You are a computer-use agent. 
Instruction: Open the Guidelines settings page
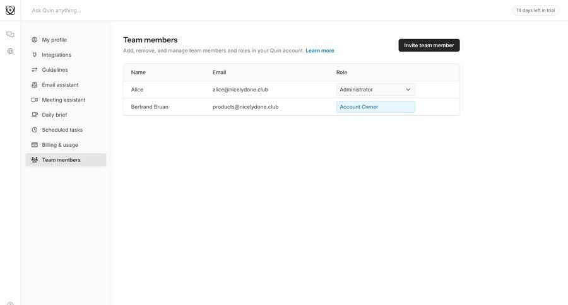pyautogui.click(x=55, y=70)
